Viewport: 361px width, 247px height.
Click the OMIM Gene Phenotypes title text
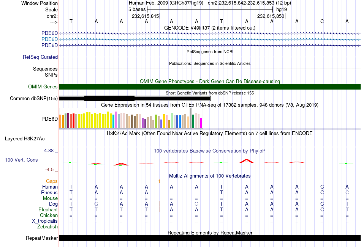210,81
